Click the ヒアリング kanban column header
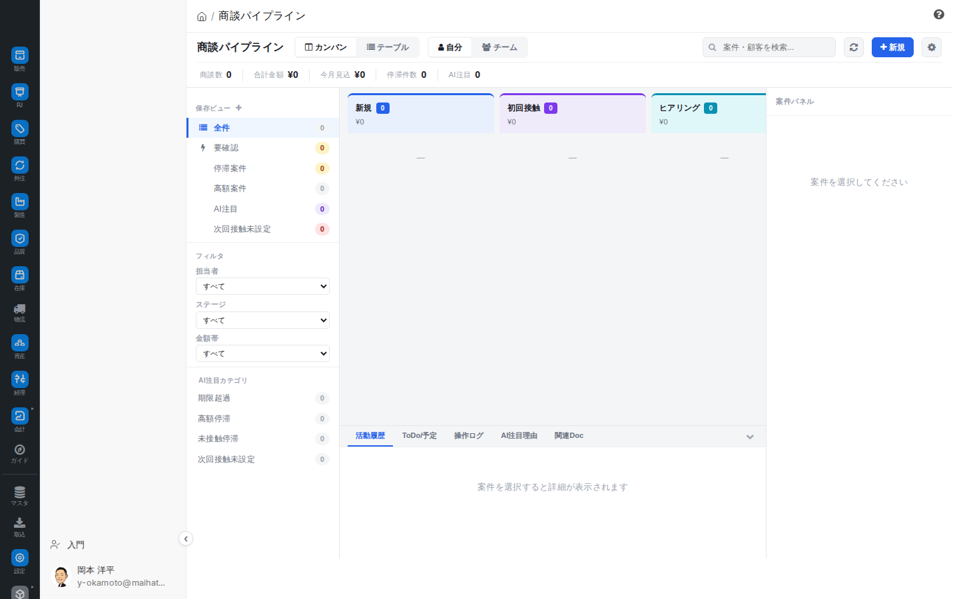The height and width of the screenshot is (599, 959). 709,114
